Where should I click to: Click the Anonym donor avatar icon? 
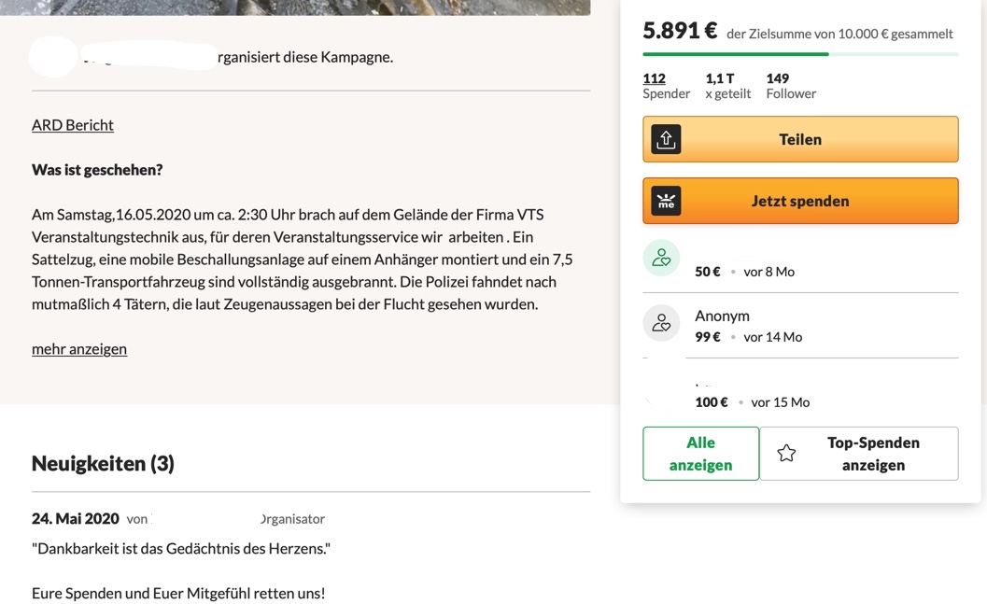pyautogui.click(x=661, y=324)
